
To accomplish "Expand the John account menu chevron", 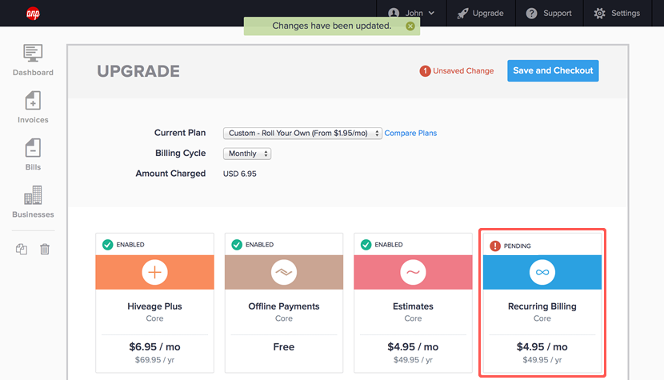I will pyautogui.click(x=431, y=13).
